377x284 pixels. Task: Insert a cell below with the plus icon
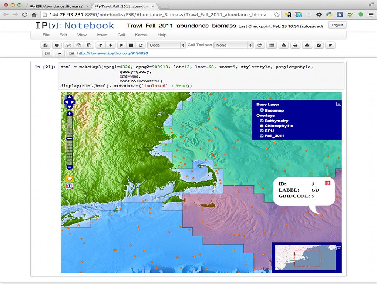click(57, 45)
